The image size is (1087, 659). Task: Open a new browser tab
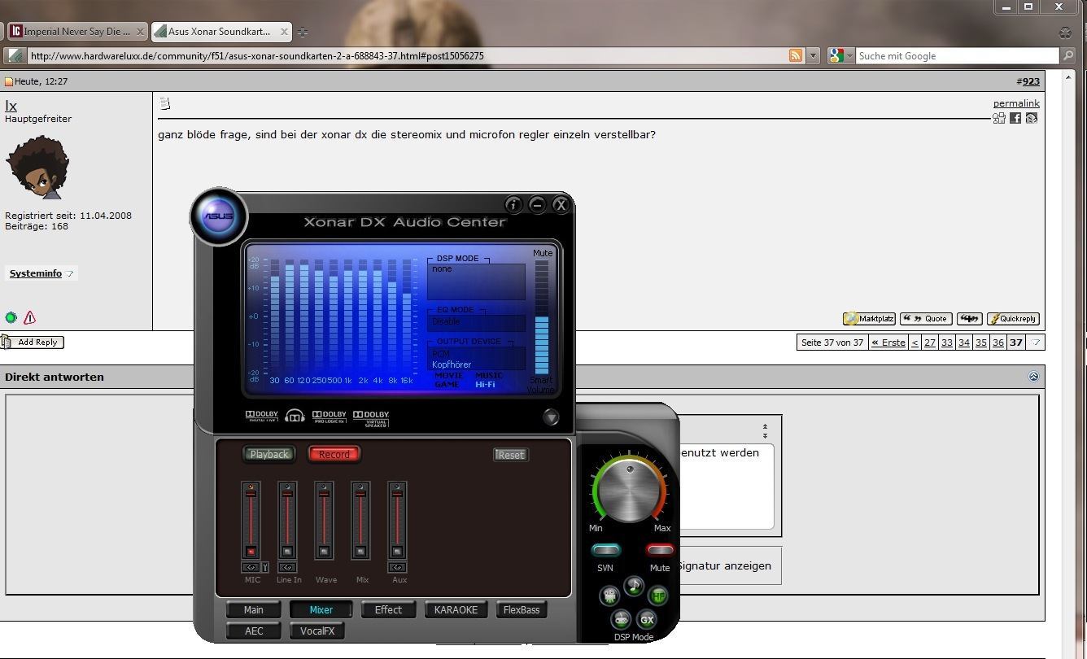click(303, 32)
